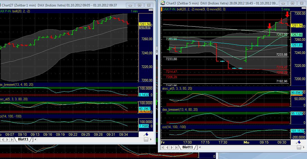Screen dimensions: 307x159
Task: Minimize the Chart3 window
Action: tap(283, 3)
